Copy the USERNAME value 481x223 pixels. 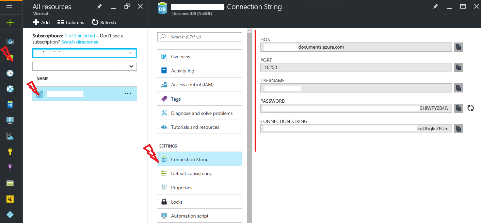(459, 88)
